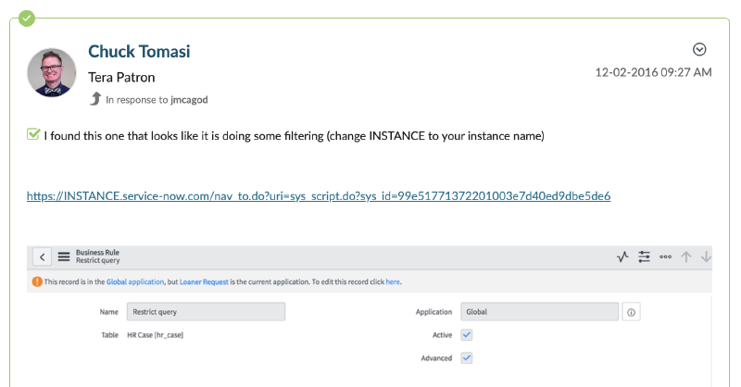741x387 pixels.
Task: Click Chuck Tomasi's avatar photo
Action: point(52,73)
